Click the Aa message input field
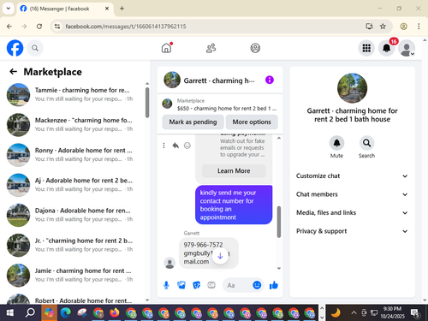428x321 pixels. pos(237,285)
